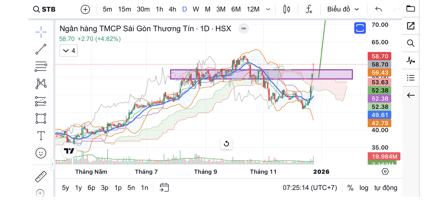Set date range to 5n
Viewport: 448px width, 207px height.
pos(131,188)
